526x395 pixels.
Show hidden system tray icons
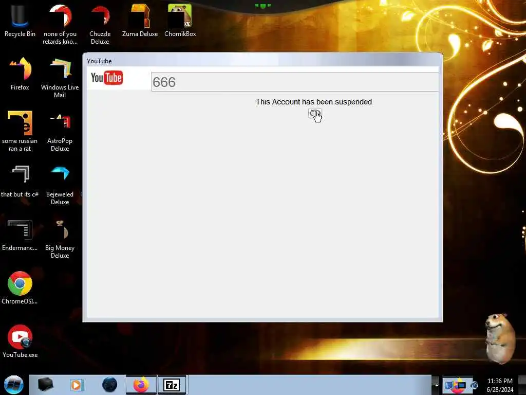tap(437, 385)
